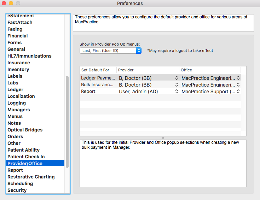Screen dimensions: 260x200
Task: Select the Report row label in table
Action: pos(88,92)
